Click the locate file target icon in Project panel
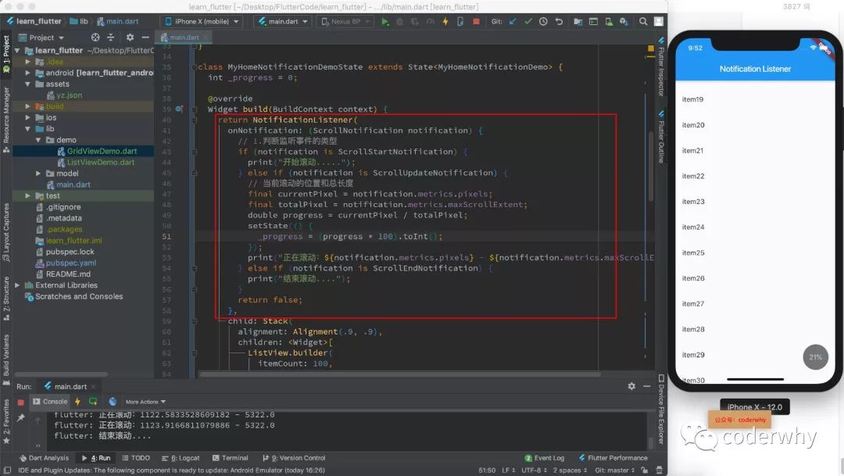Viewport: 844px width, 476px height. (95, 38)
